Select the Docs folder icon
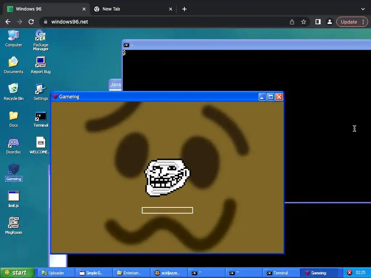The height and width of the screenshot is (278, 371). tap(13, 119)
